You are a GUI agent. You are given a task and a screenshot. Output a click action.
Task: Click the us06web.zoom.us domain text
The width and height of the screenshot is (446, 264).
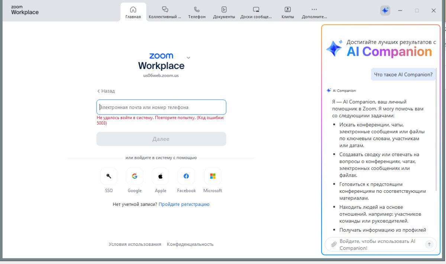[x=161, y=76]
